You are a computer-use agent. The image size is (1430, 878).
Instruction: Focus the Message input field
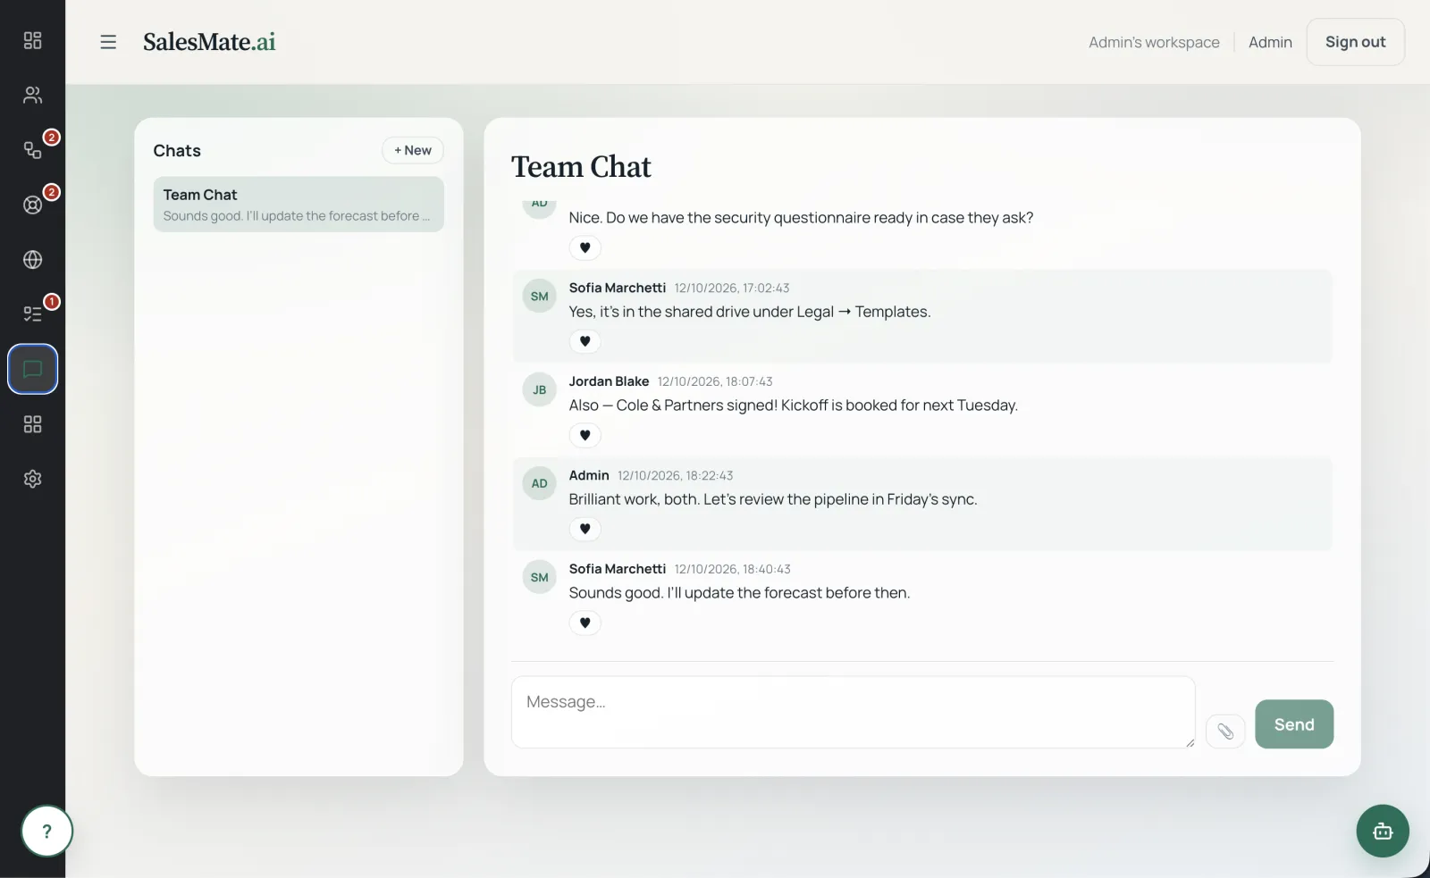853,712
